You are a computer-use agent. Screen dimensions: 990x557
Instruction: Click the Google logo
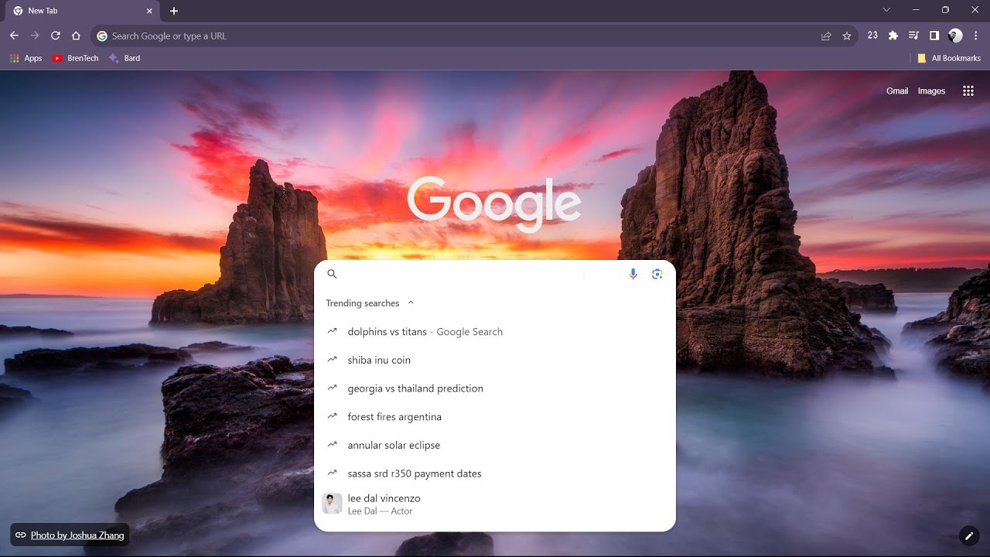coord(494,203)
